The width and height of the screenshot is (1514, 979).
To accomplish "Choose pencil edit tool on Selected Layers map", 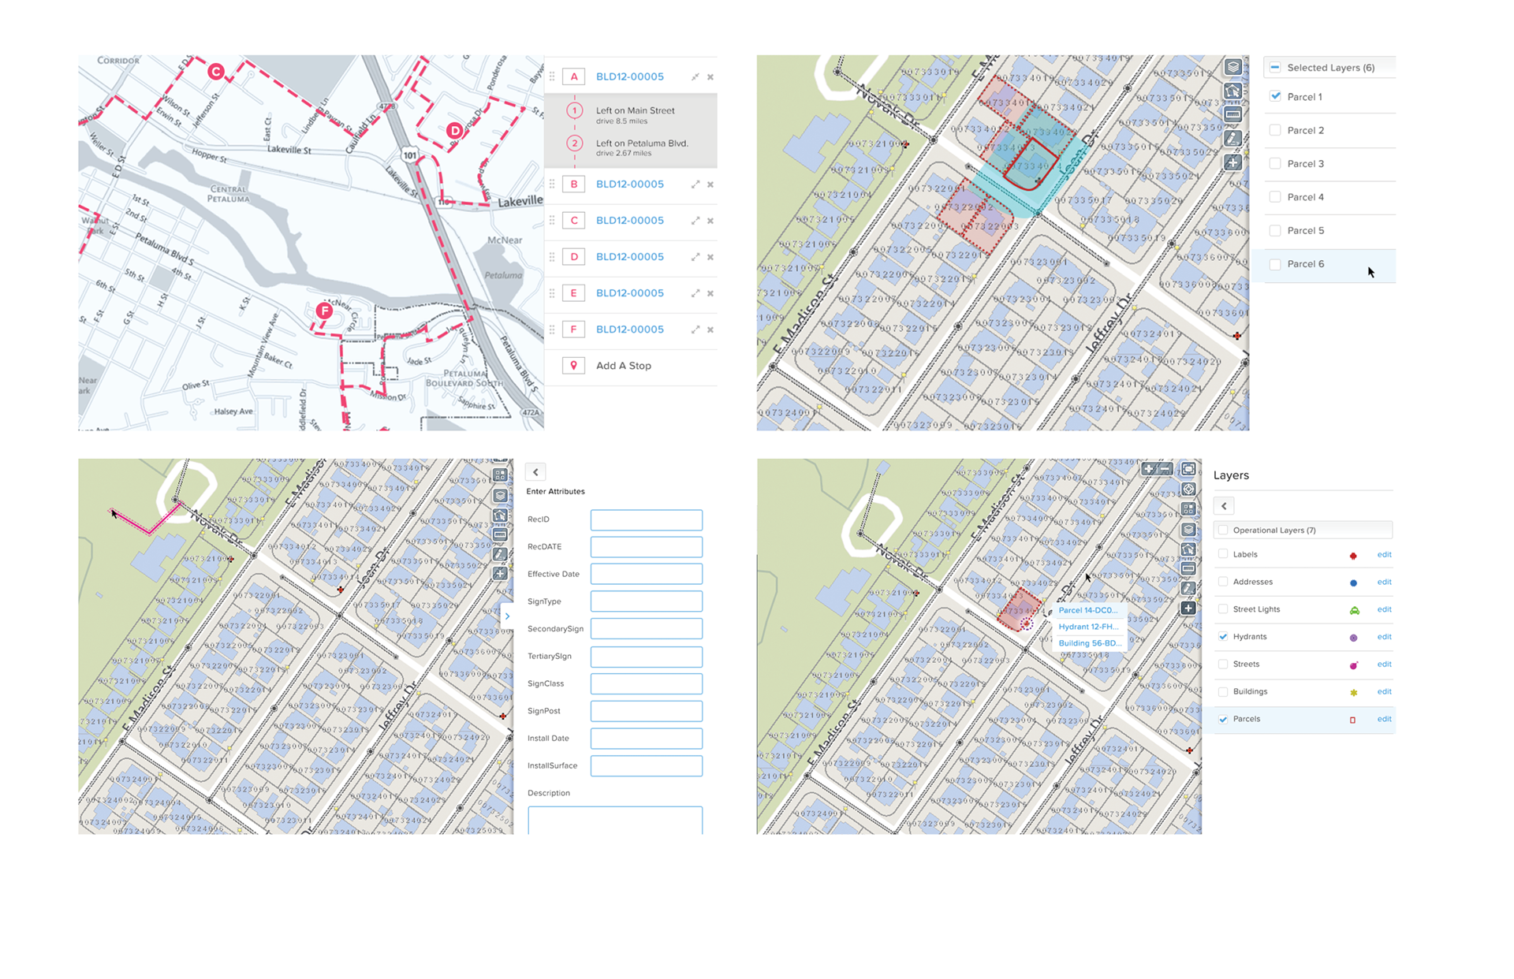I will 1232,139.
